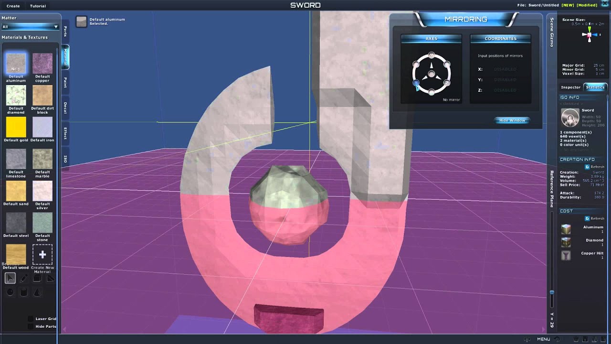The image size is (611, 344).
Task: Open the Matter filter 'All' dropdown
Action: point(30,27)
